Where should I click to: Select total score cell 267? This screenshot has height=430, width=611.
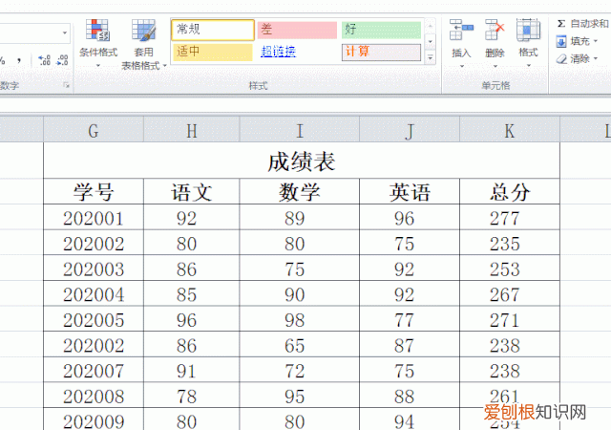510,293
